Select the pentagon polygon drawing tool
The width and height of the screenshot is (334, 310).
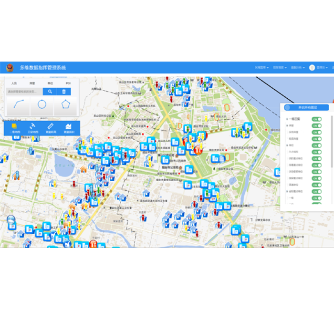pyautogui.click(x=65, y=104)
